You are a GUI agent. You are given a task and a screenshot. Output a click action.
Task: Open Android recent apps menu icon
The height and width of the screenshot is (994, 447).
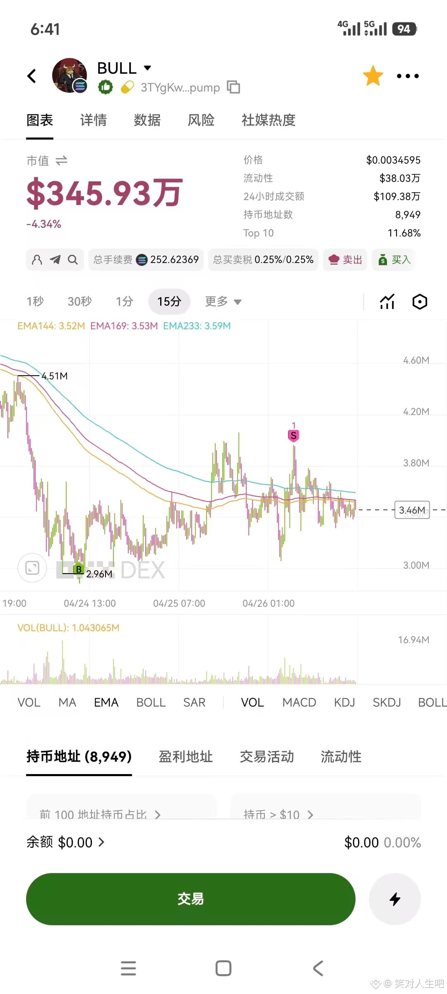[x=128, y=968]
